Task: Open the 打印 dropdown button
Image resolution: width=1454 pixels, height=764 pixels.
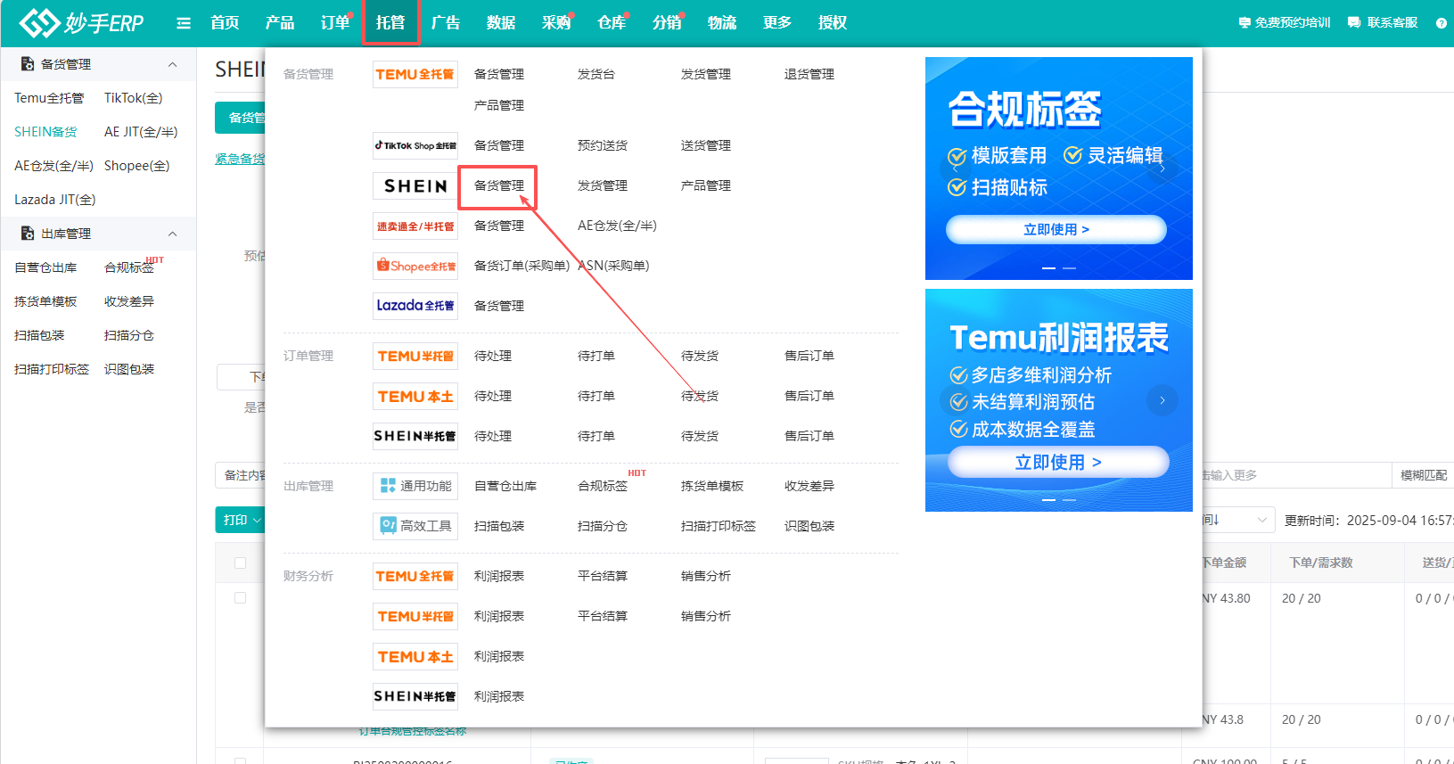Action: [x=241, y=520]
